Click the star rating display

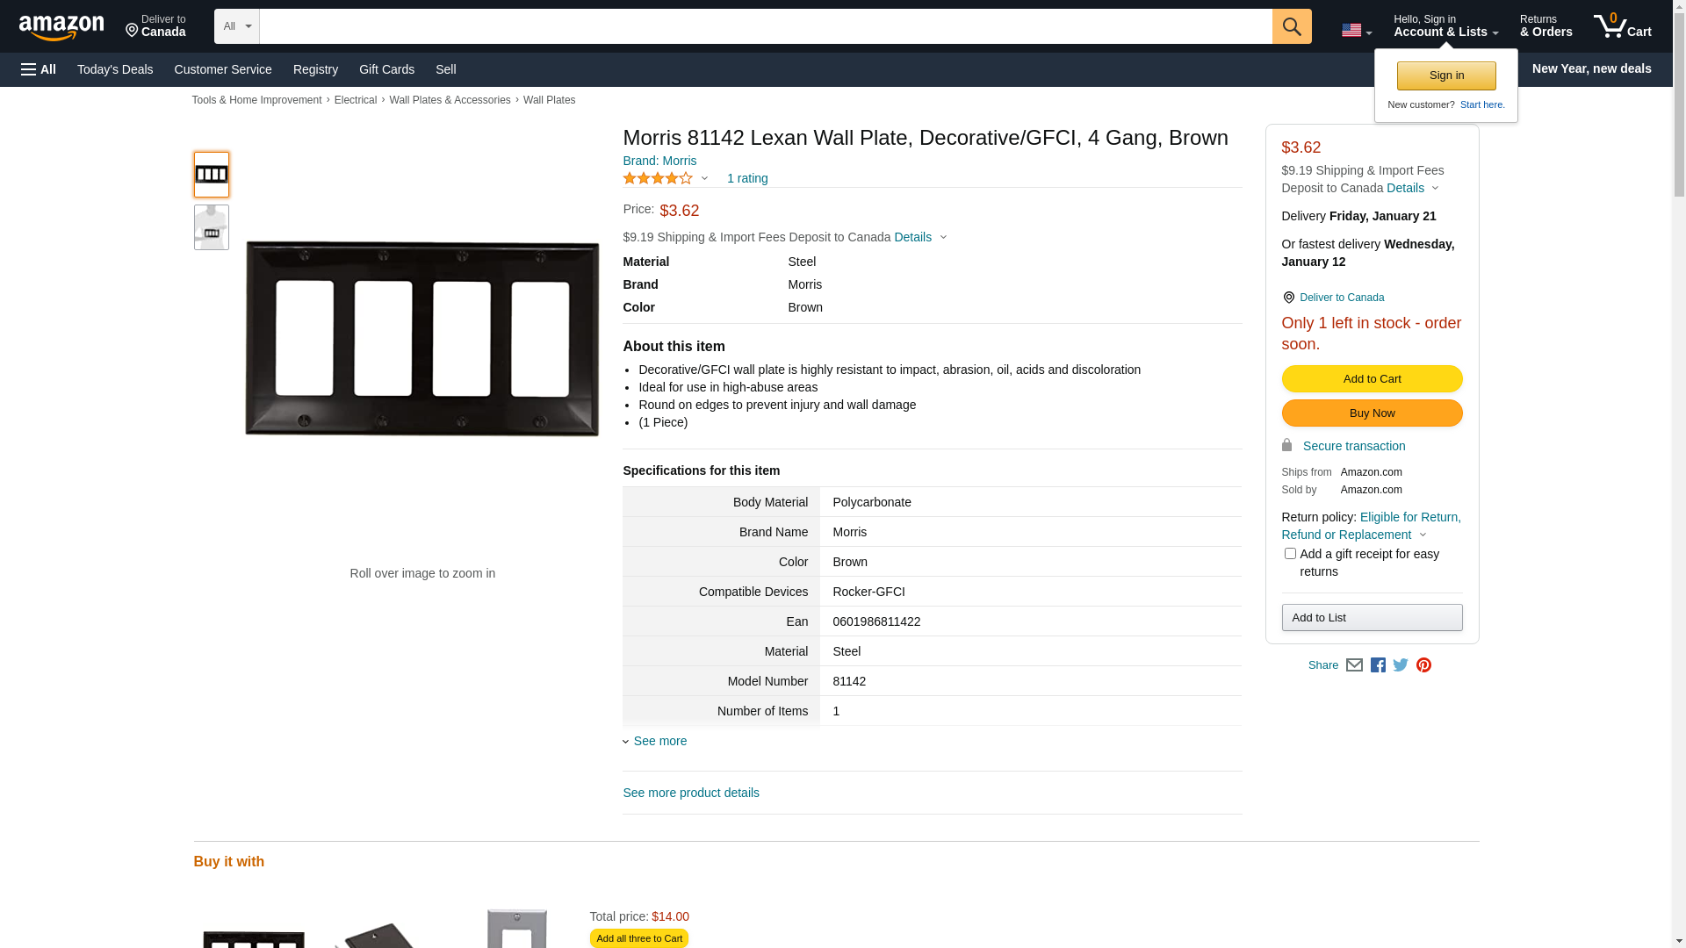tap(658, 178)
